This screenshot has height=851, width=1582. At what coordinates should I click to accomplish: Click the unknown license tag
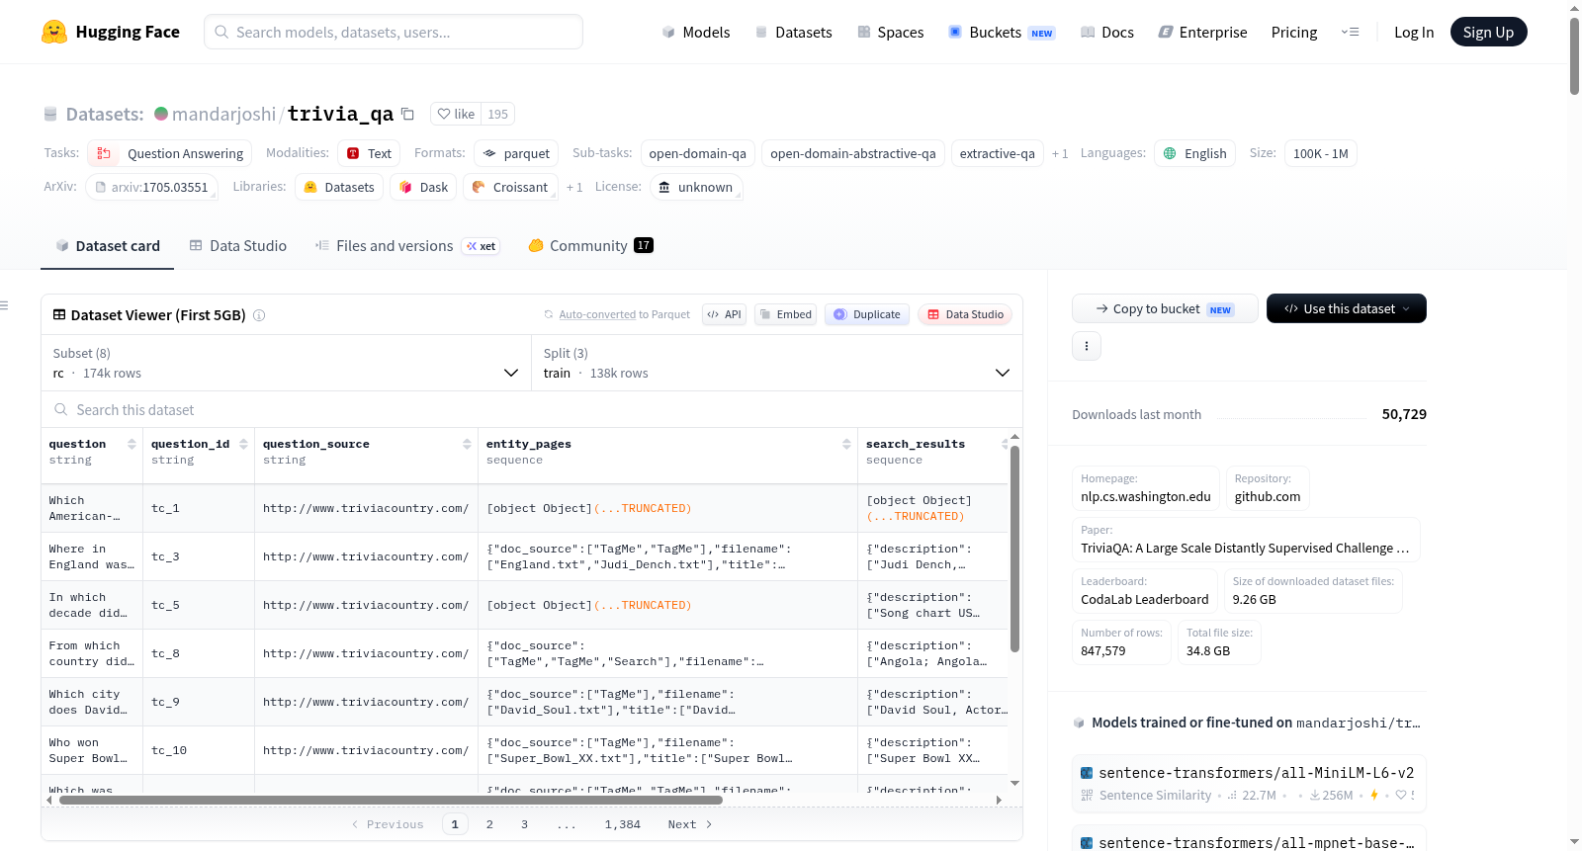click(x=696, y=187)
